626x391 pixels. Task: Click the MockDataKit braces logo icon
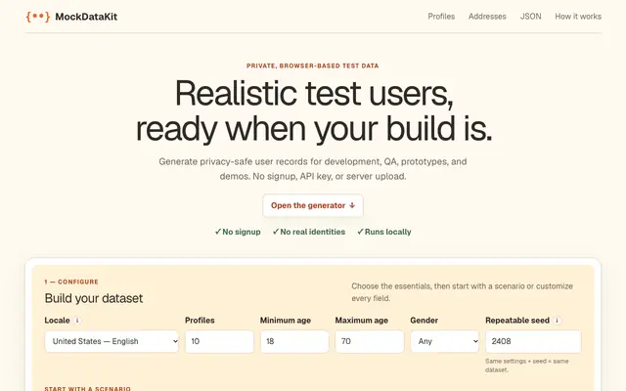(38, 17)
